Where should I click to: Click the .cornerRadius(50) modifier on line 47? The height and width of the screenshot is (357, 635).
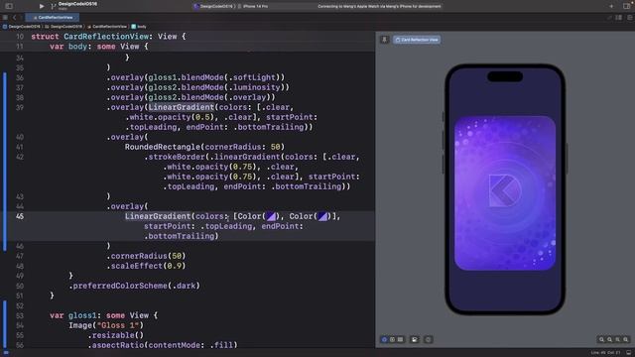(146, 256)
